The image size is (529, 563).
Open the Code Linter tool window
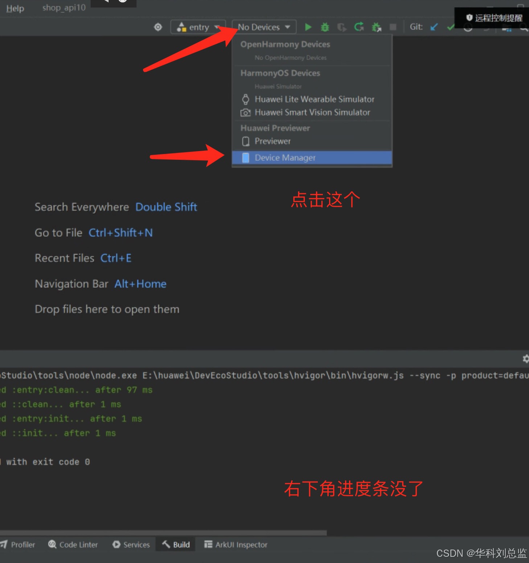click(x=73, y=545)
